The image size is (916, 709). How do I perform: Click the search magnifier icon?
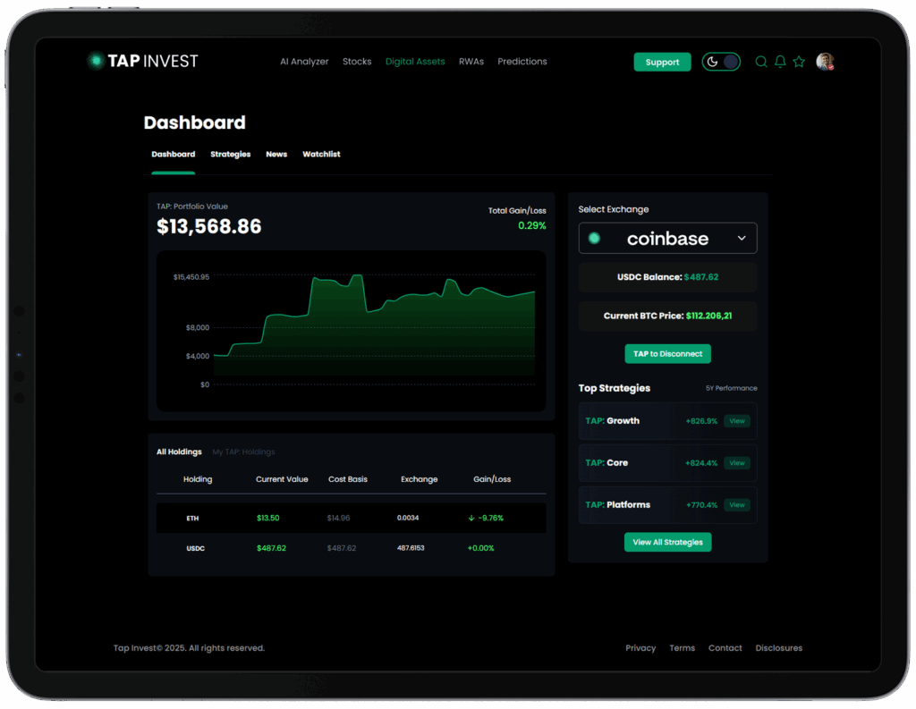click(x=761, y=62)
